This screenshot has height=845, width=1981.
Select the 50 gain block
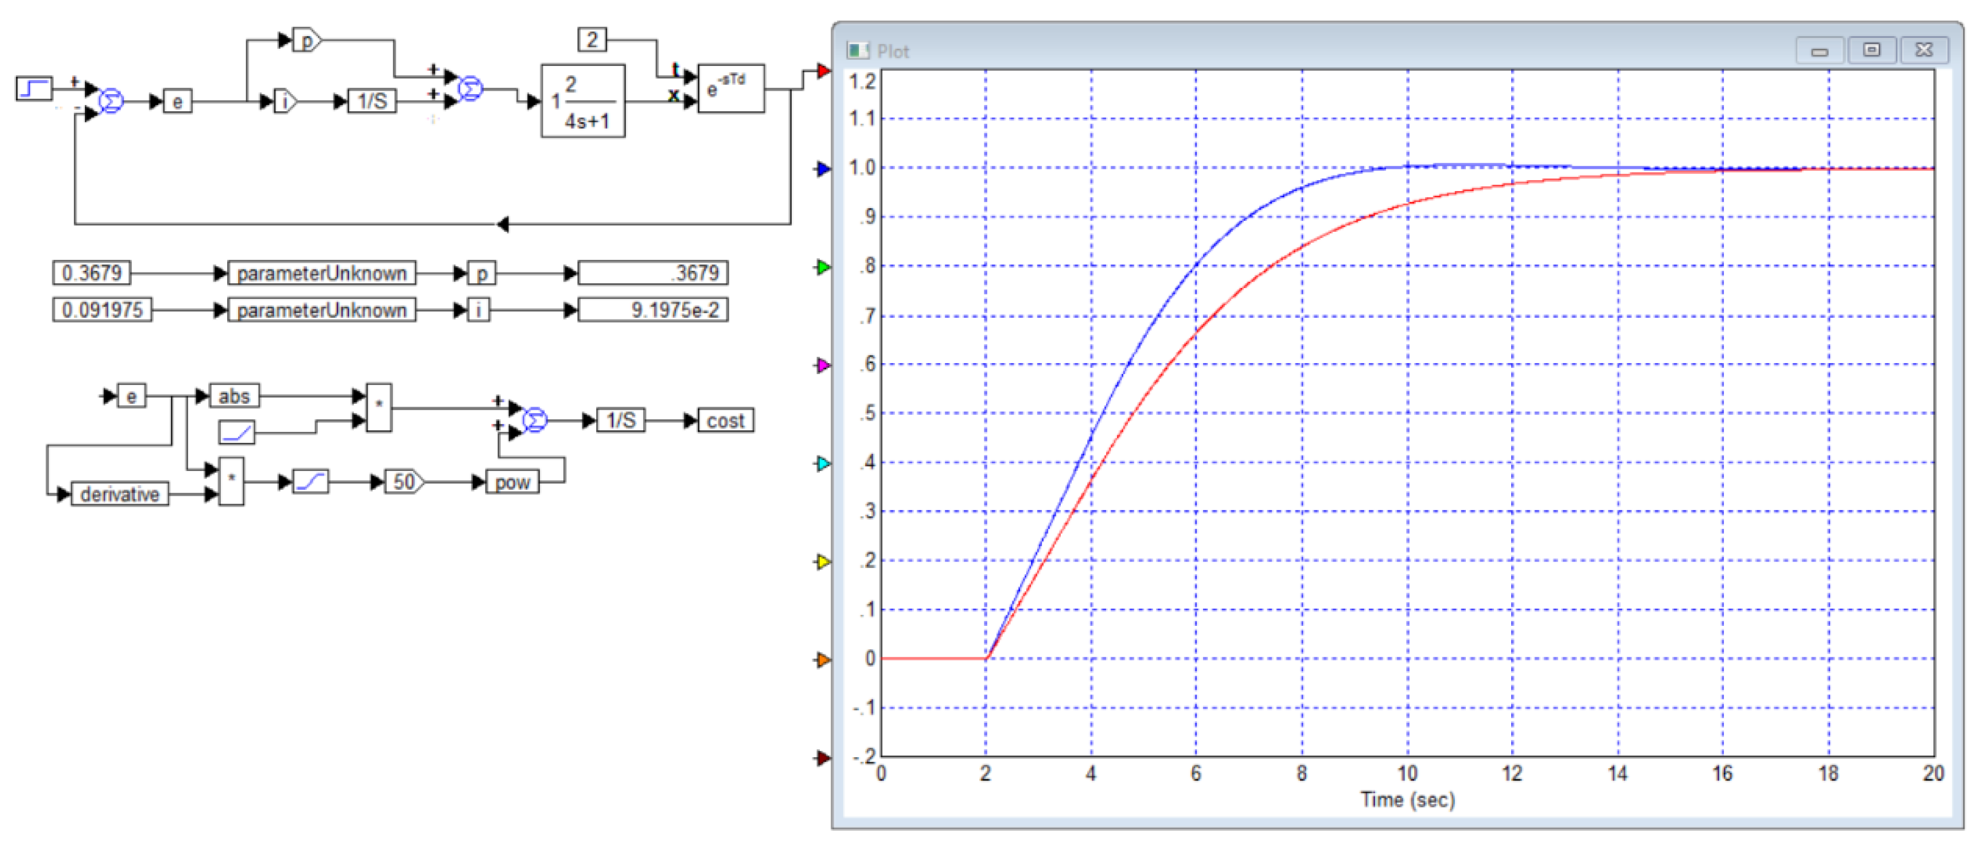coord(404,482)
